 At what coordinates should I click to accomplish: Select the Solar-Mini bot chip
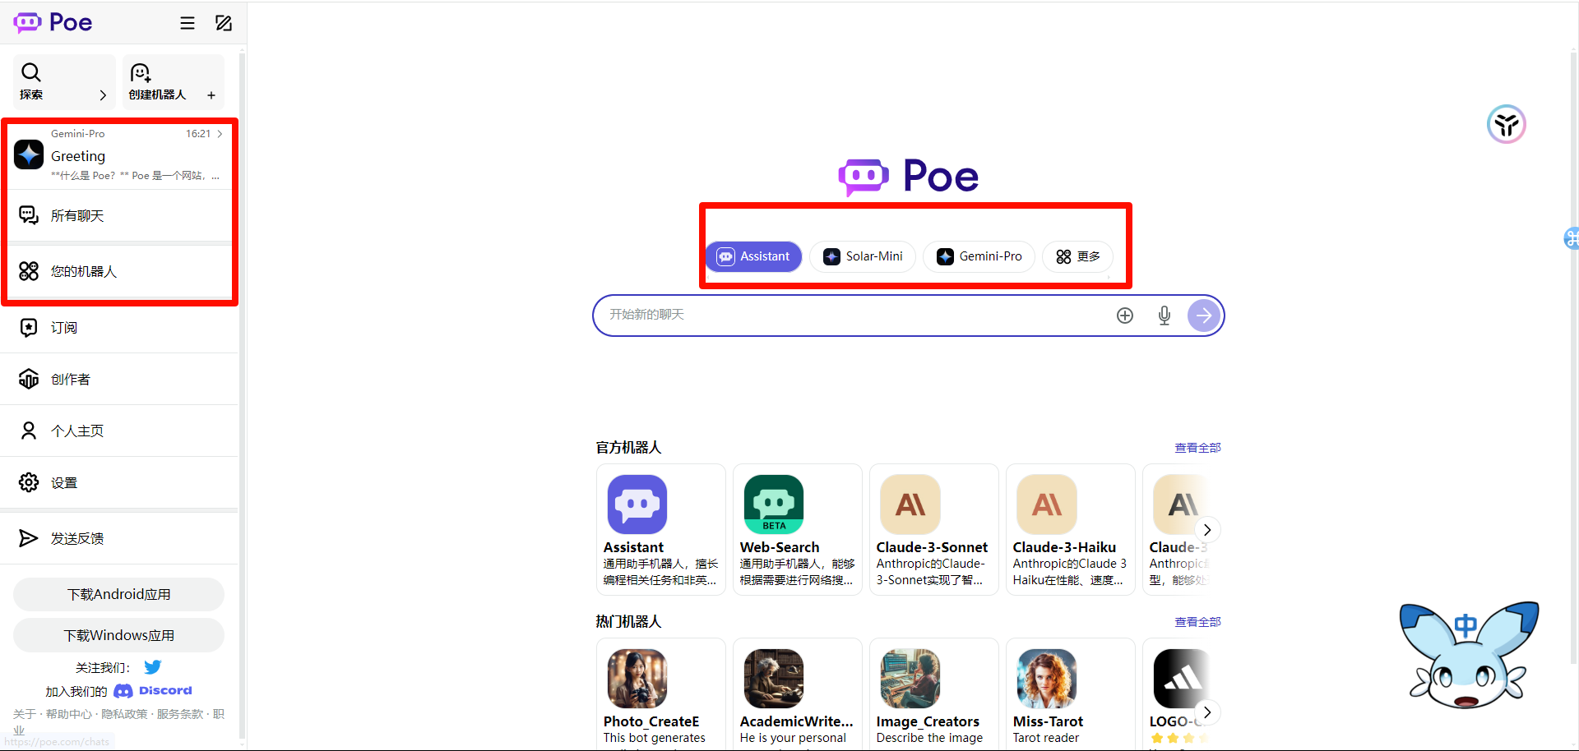pyautogui.click(x=863, y=256)
